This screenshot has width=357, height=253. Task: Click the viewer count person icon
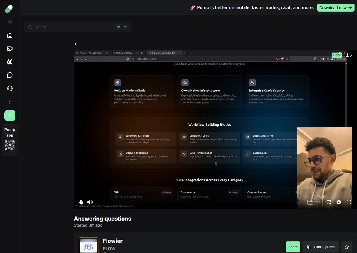pos(347,55)
